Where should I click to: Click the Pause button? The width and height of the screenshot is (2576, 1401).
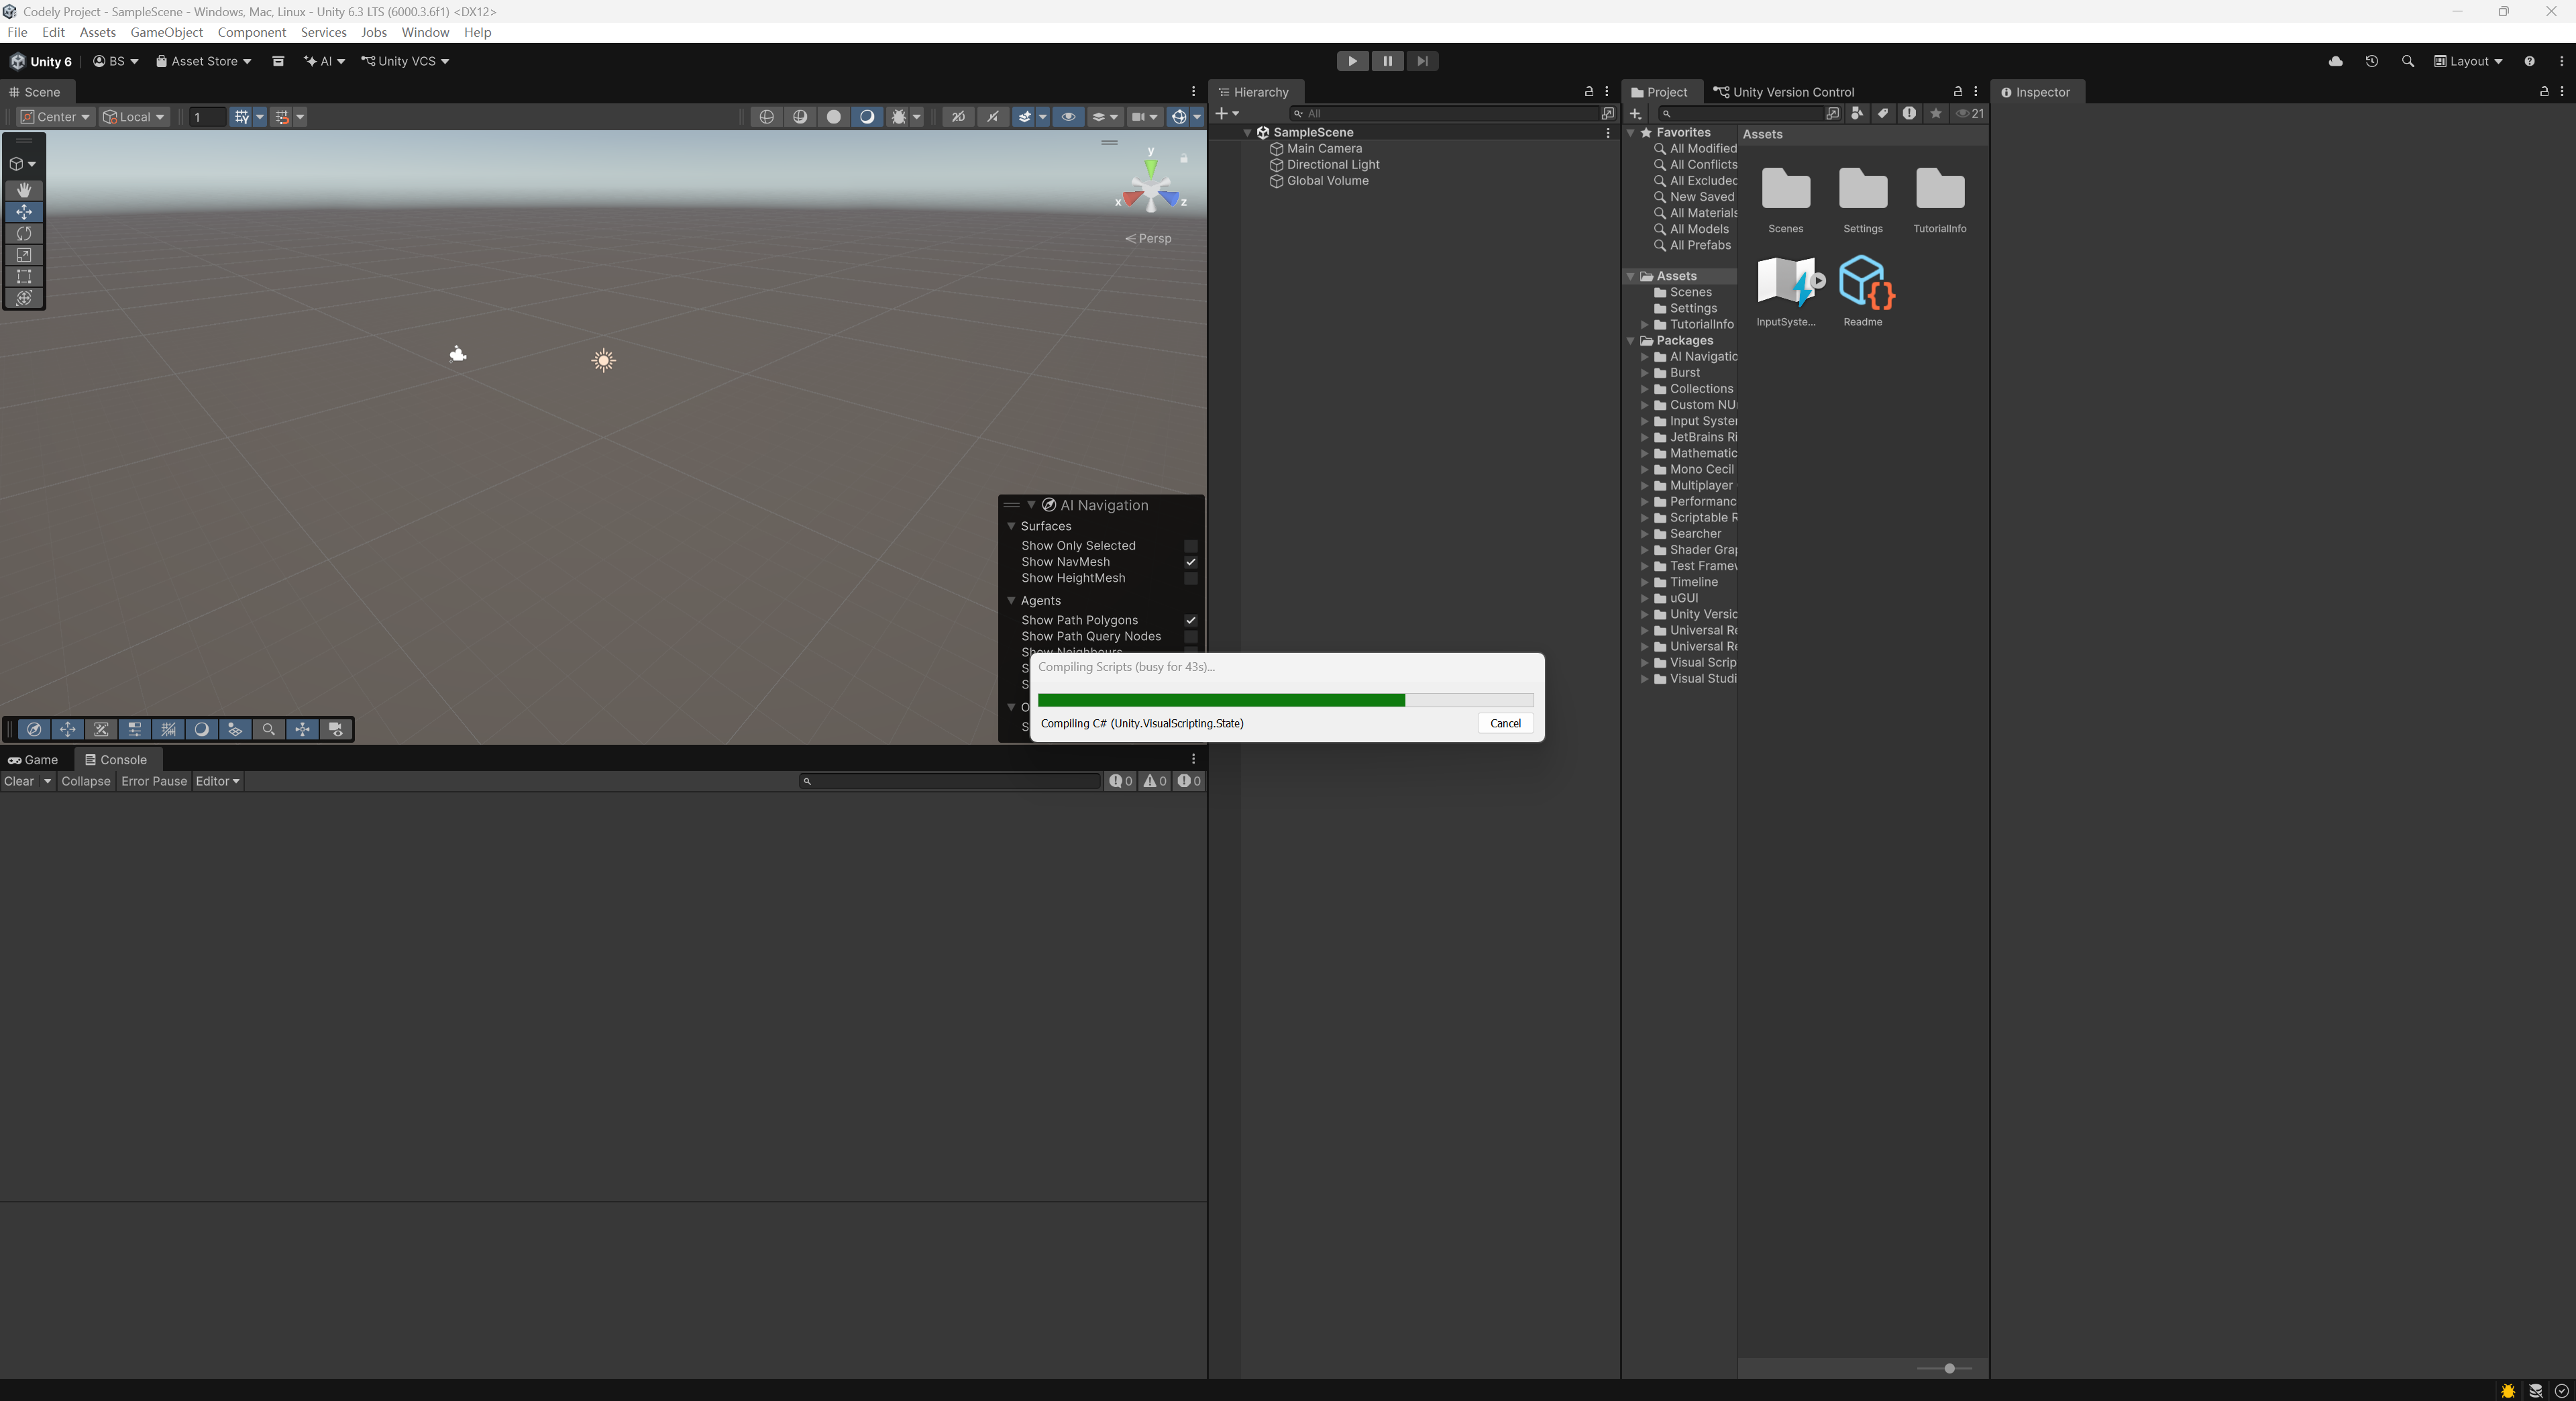[x=1387, y=61]
